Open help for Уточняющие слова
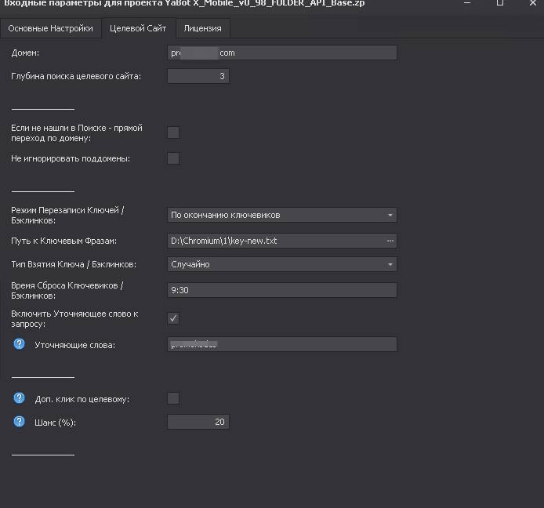The height and width of the screenshot is (508, 544). click(19, 344)
